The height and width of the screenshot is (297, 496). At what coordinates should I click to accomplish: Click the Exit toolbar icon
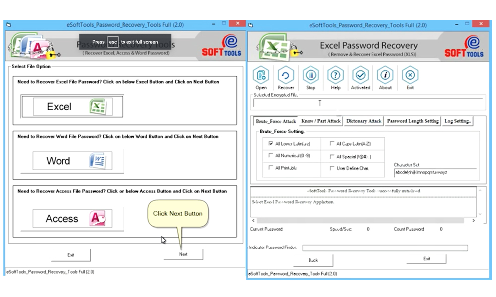[410, 78]
